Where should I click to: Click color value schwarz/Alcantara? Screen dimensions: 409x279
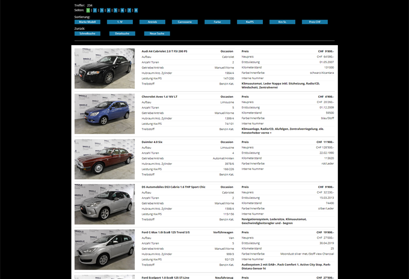click(322, 73)
